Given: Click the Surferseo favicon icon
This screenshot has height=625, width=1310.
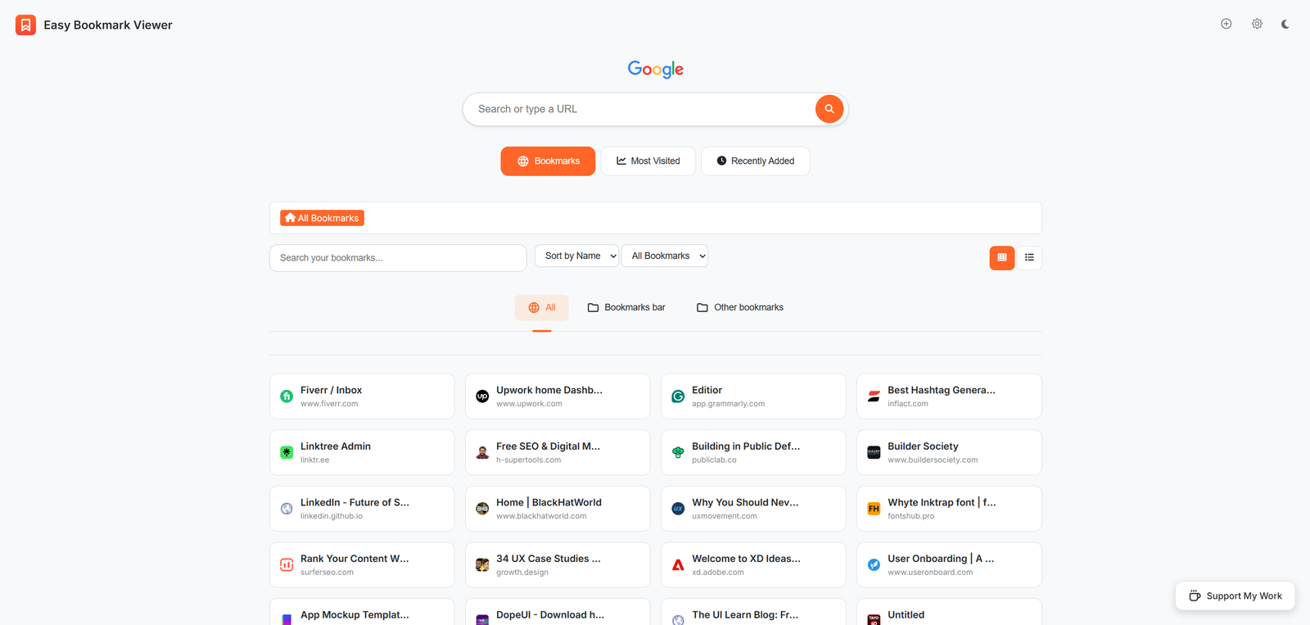Looking at the screenshot, I should [x=287, y=564].
